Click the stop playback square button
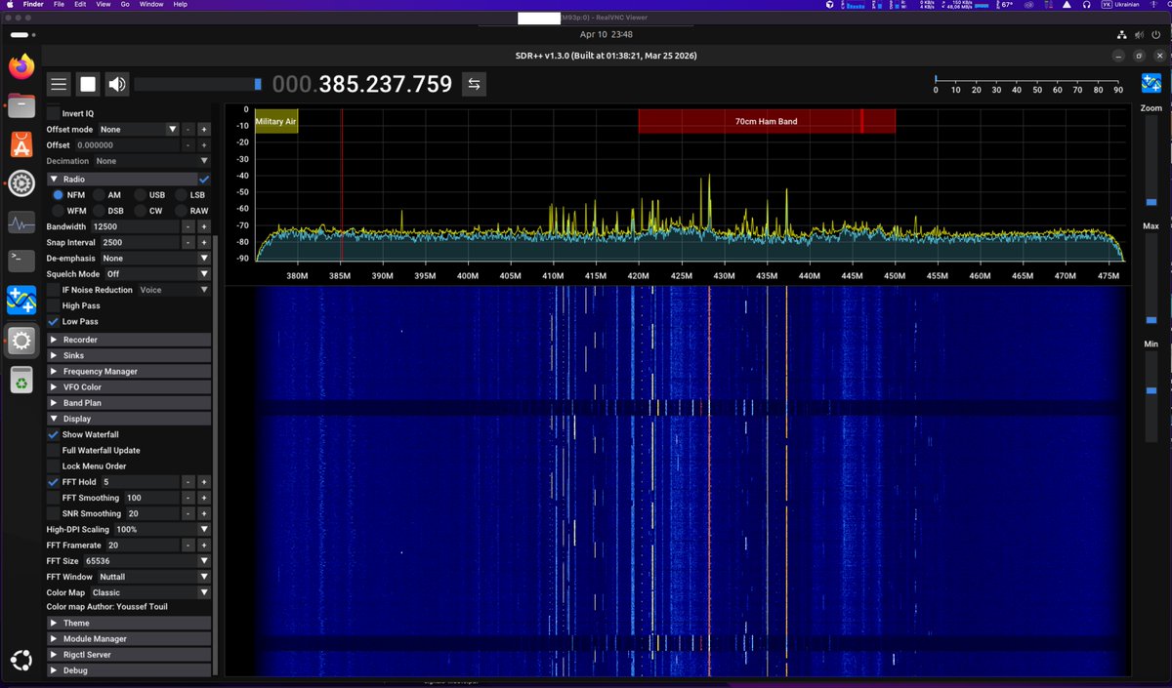Image resolution: width=1172 pixels, height=688 pixels. (x=88, y=84)
